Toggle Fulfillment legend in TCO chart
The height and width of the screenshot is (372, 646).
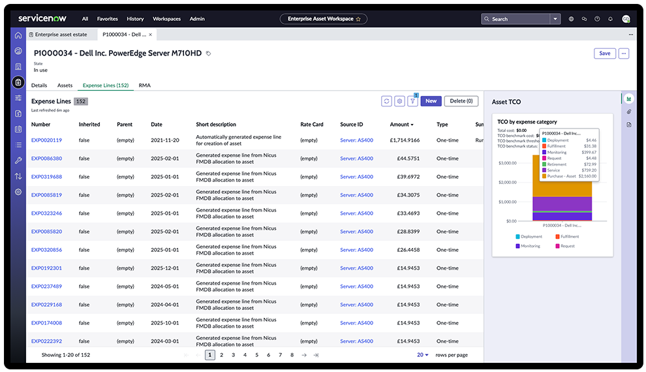(x=567, y=236)
